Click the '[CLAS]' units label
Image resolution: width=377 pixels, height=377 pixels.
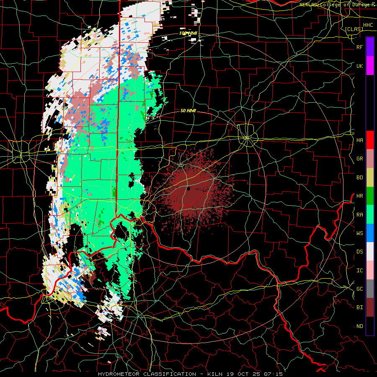tap(354, 29)
